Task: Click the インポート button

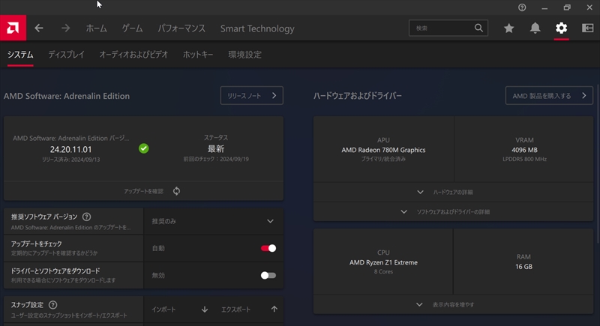Action: pos(179,310)
